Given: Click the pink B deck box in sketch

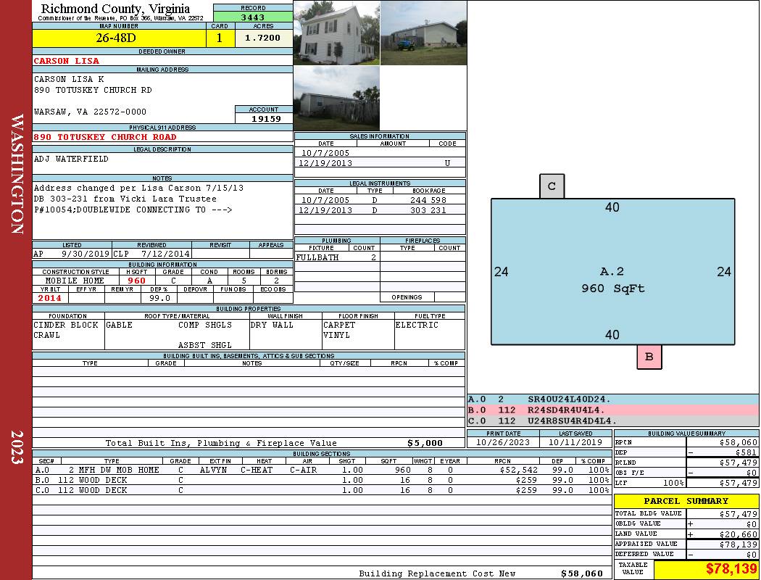Looking at the screenshot, I should click(x=649, y=357).
